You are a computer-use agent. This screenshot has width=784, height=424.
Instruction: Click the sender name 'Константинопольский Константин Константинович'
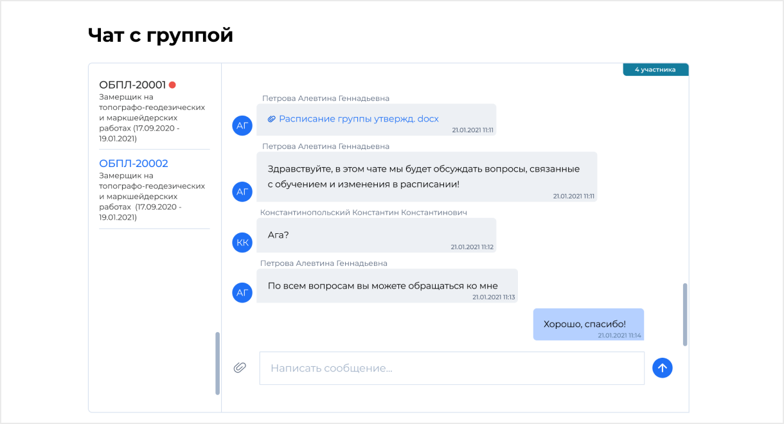pyautogui.click(x=364, y=212)
